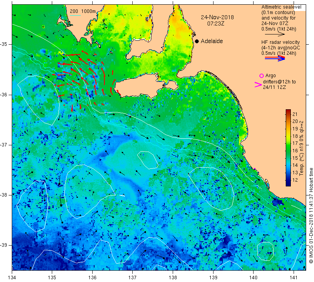Click the longitude axis label 136
314x282 pixels.
pos(92,277)
